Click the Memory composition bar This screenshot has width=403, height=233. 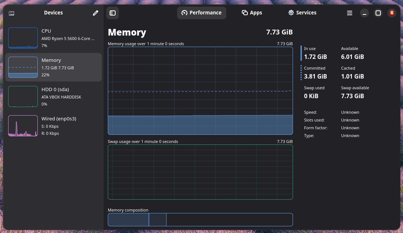coord(200,220)
